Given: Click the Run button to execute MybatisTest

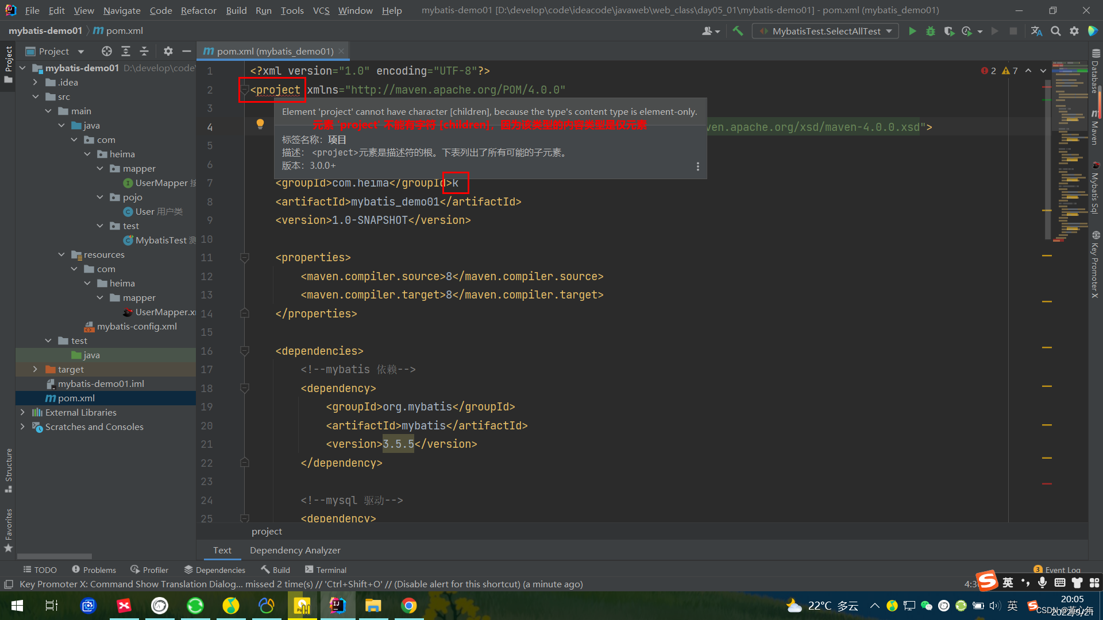Looking at the screenshot, I should click(913, 31).
